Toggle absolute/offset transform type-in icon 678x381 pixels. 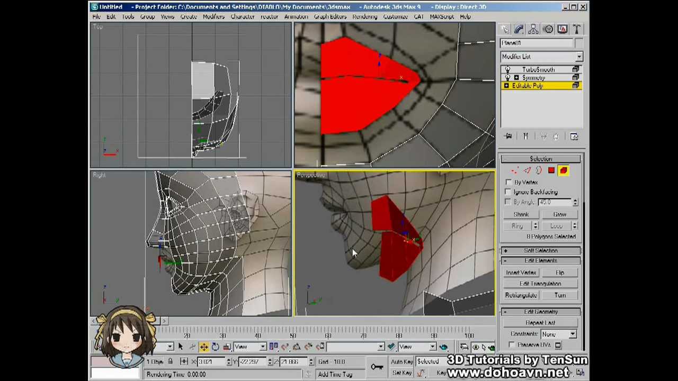tap(184, 361)
